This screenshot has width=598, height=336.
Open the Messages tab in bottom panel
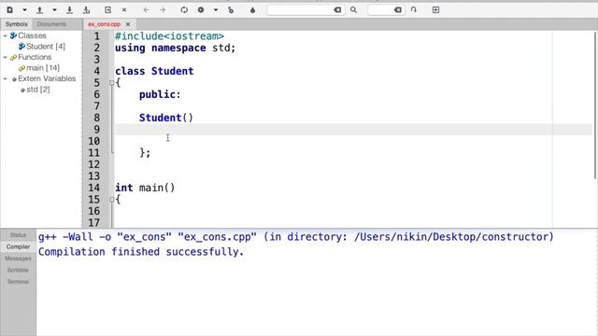coord(18,259)
